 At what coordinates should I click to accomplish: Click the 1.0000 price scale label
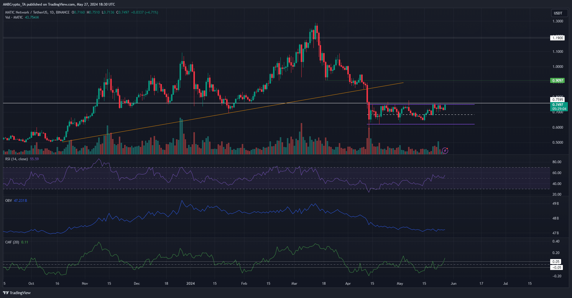[558, 67]
